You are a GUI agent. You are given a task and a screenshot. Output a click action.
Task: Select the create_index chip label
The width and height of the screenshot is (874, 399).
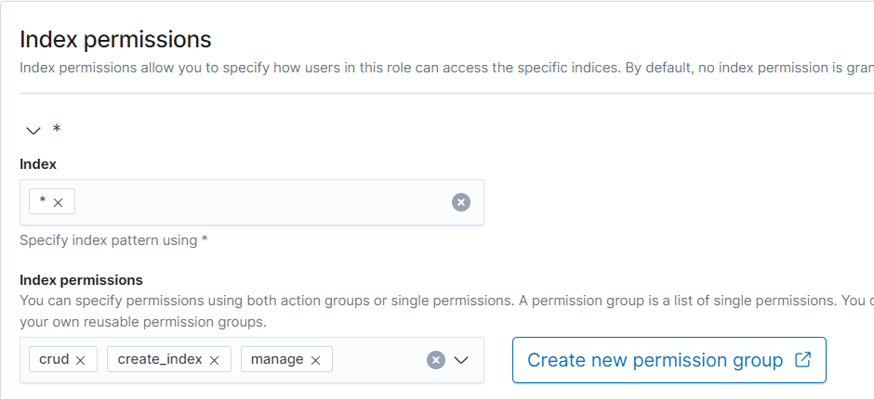coord(160,359)
